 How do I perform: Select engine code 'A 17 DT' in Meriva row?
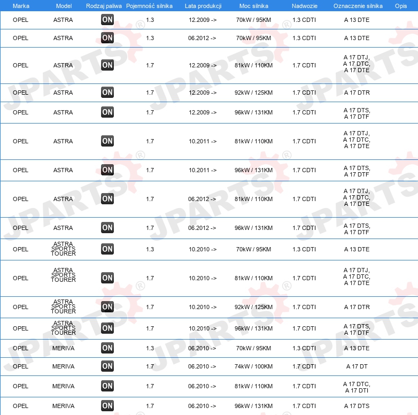(357, 366)
